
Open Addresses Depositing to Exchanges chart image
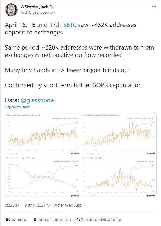43,134
